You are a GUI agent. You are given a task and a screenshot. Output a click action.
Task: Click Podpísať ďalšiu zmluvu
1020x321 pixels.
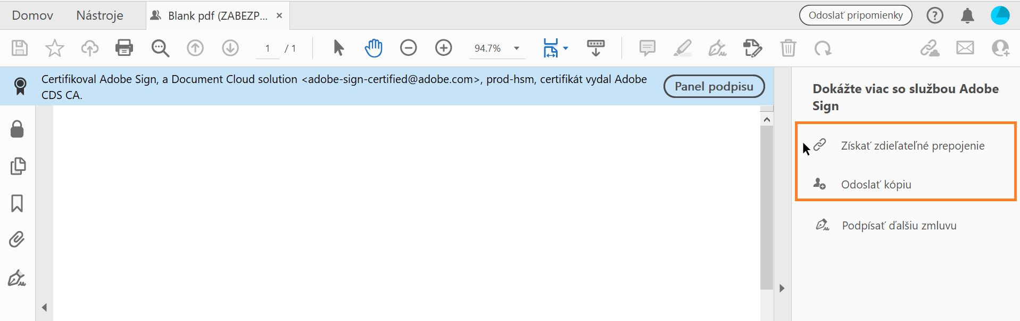[899, 225]
